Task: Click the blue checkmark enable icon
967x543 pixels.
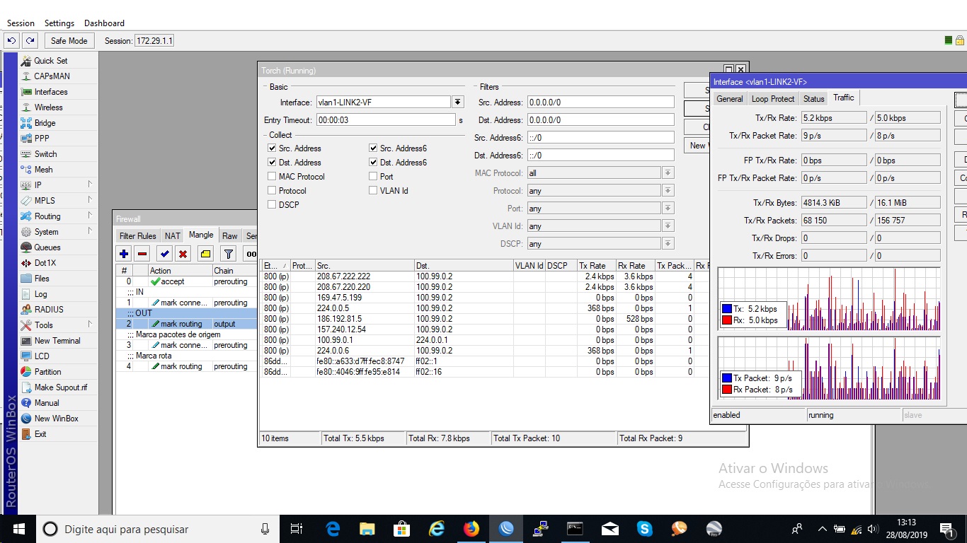Action: click(x=164, y=254)
